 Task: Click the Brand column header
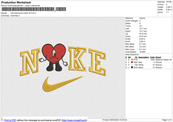(158, 57)
